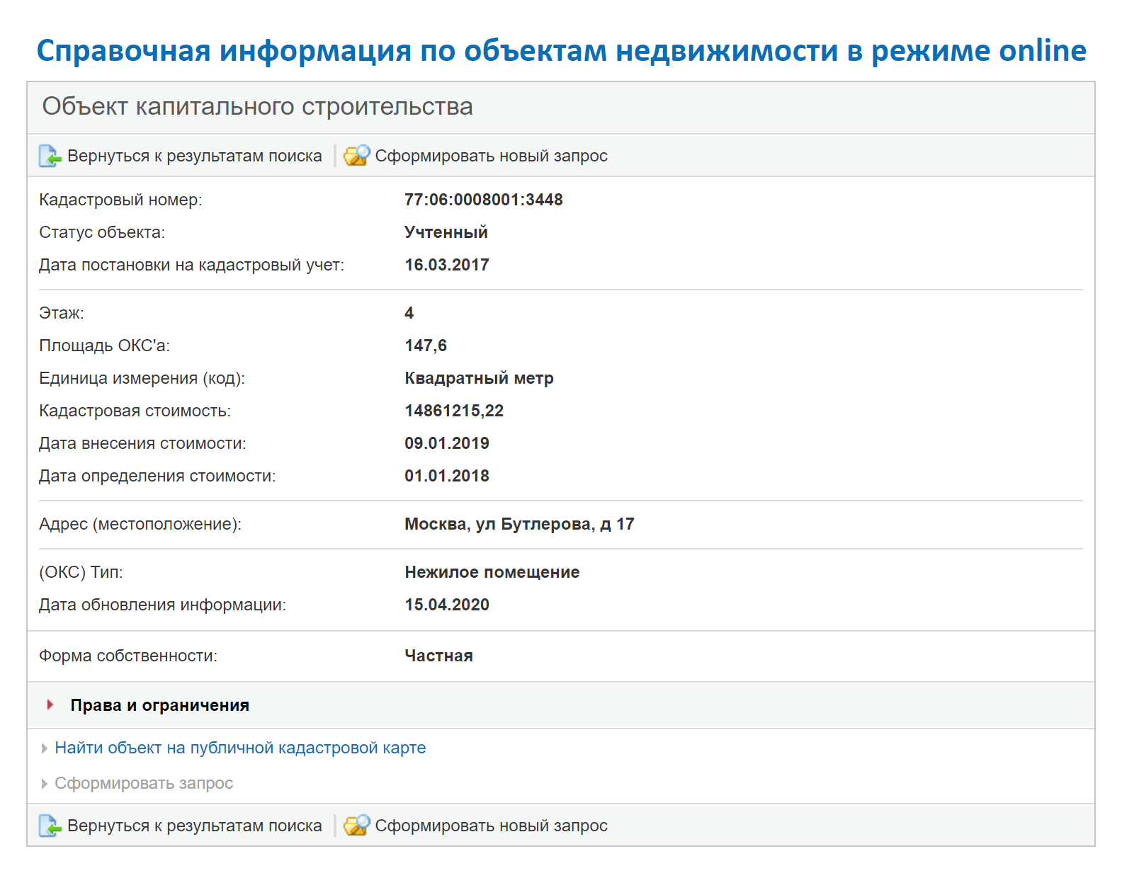Click arrow beside 'Найти объект на публичной' link
This screenshot has height=895, width=1122.
45,748
